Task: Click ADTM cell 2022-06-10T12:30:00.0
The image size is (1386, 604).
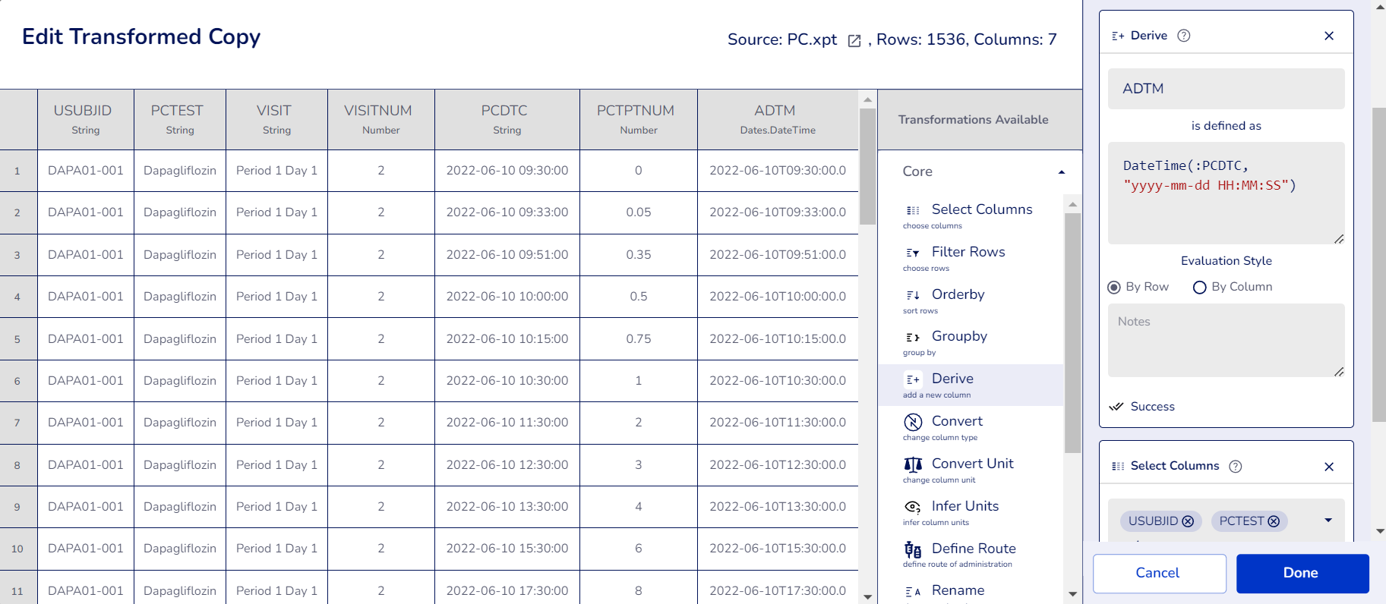Action: 778,465
